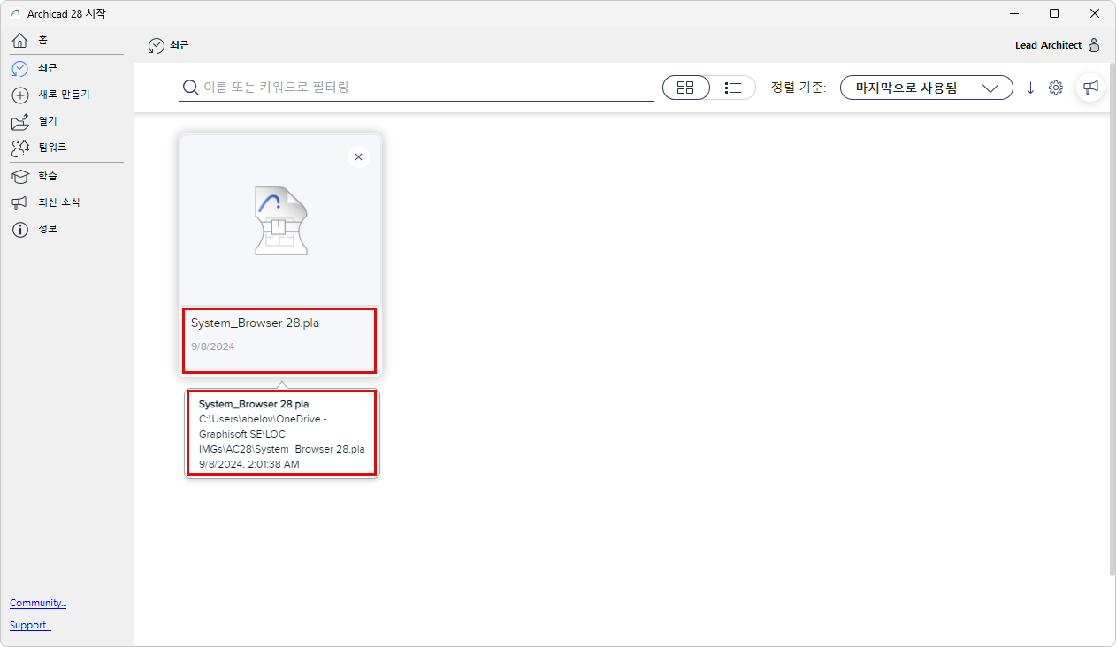Maximize the Archicad 28 window
The height and width of the screenshot is (647, 1116).
pos(1054,13)
